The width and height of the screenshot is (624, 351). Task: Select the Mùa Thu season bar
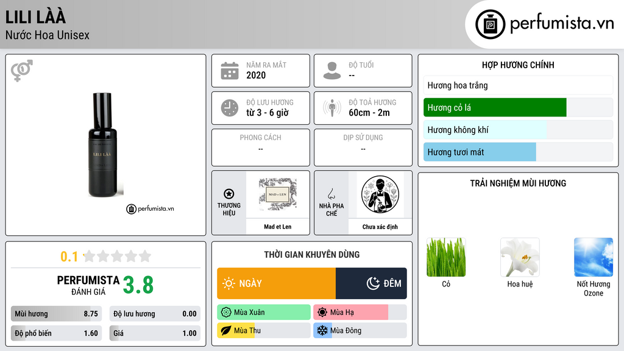coord(264,331)
